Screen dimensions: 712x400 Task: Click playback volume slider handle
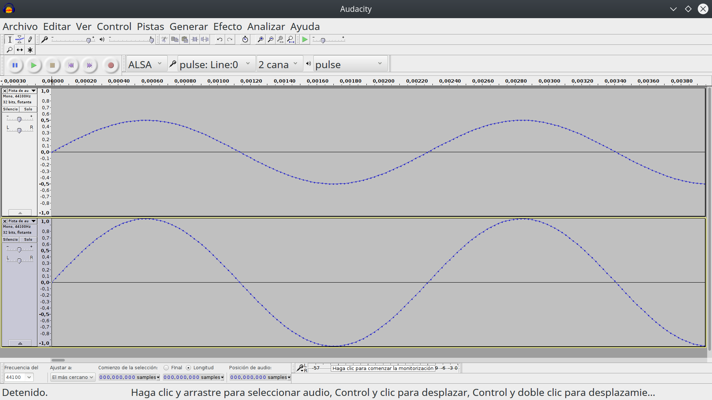pyautogui.click(x=151, y=40)
